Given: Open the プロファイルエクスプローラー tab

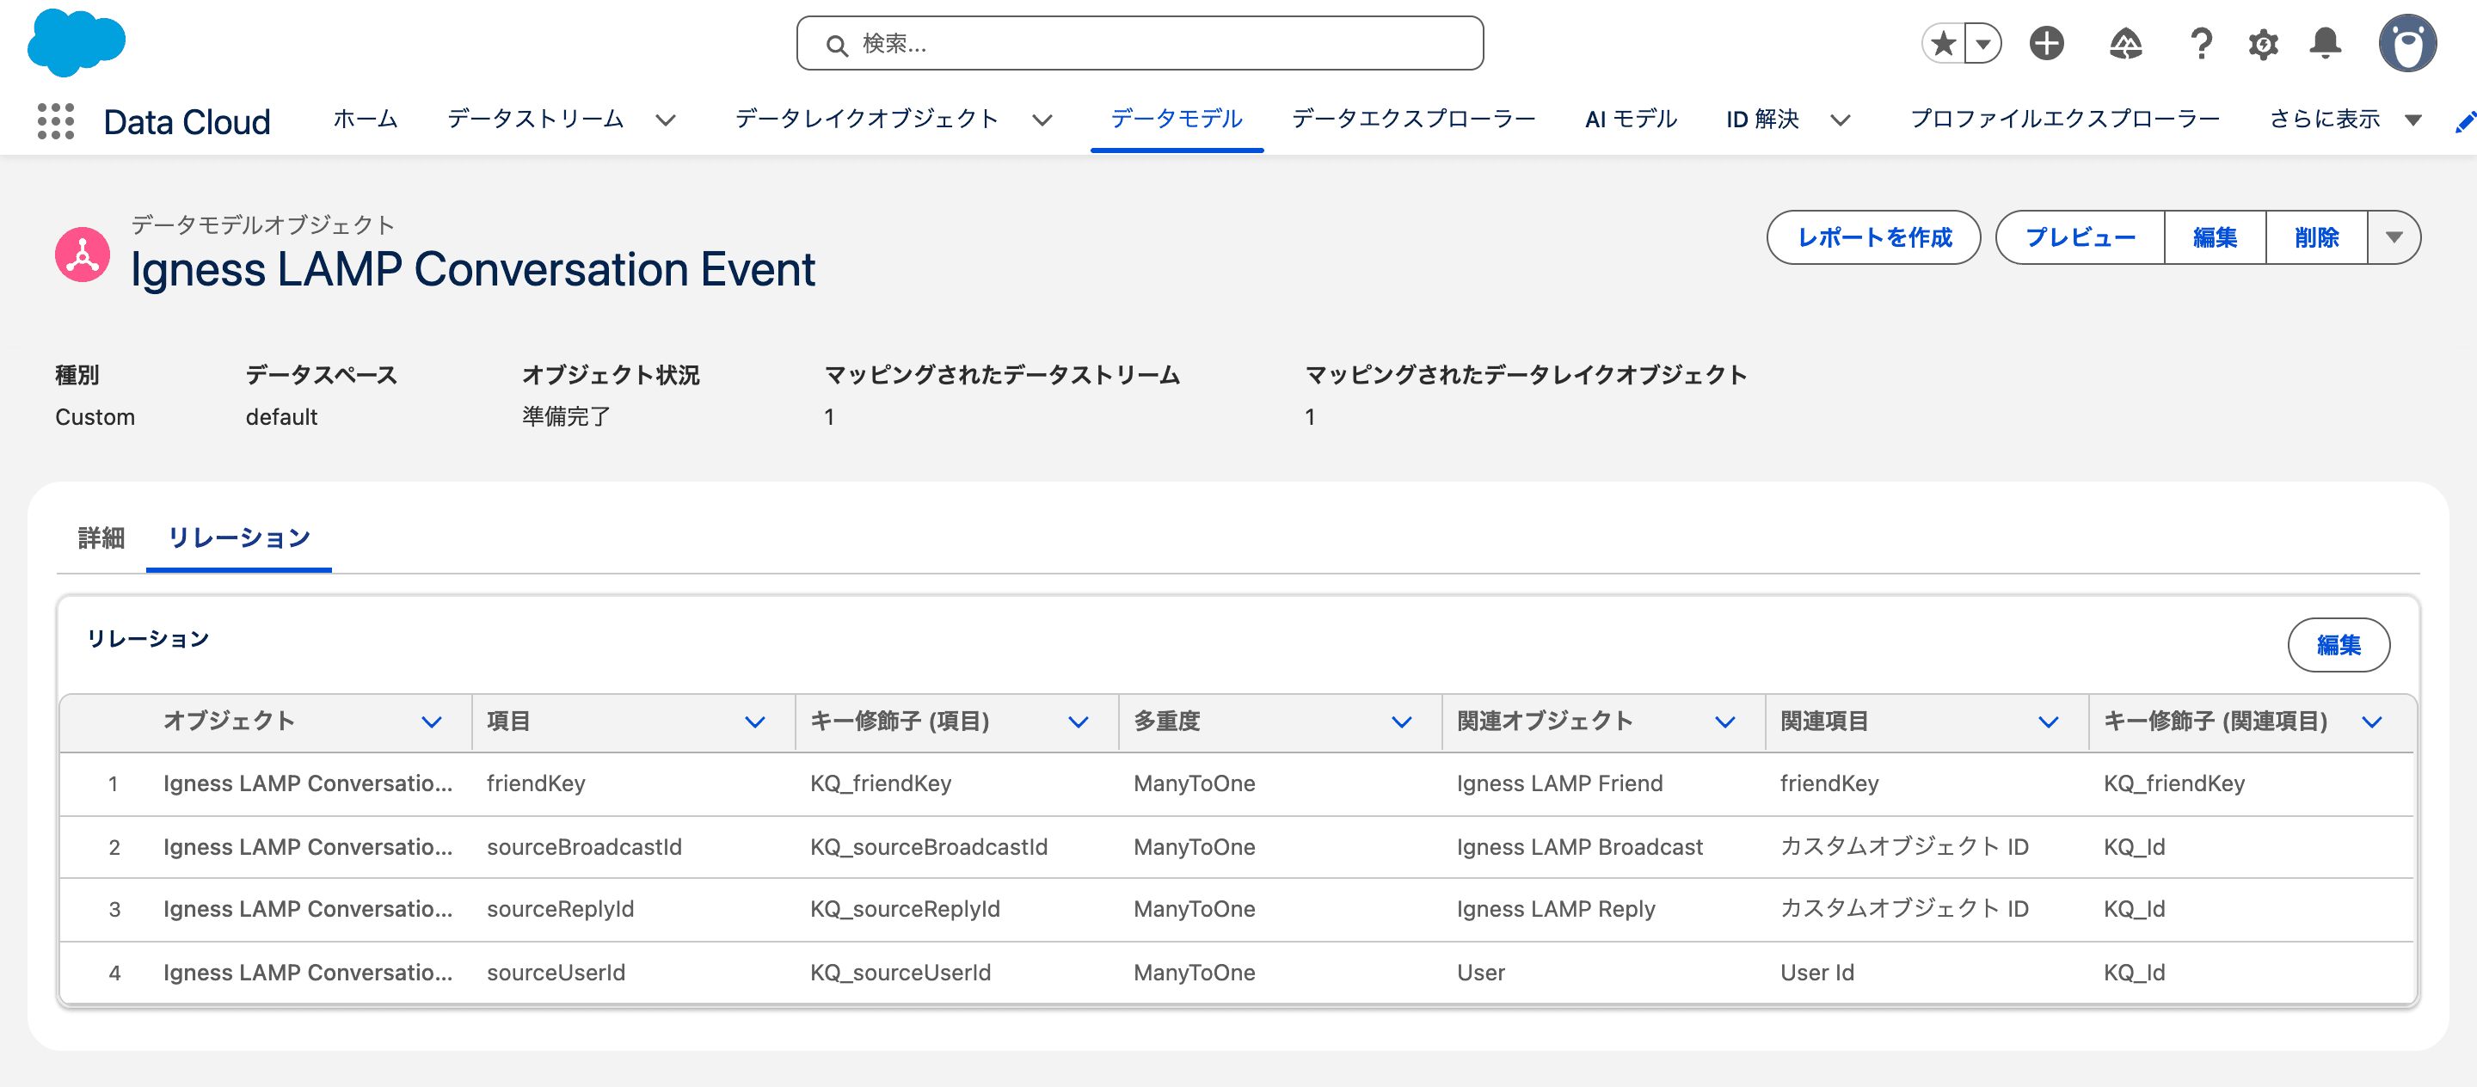Looking at the screenshot, I should (x=2064, y=120).
